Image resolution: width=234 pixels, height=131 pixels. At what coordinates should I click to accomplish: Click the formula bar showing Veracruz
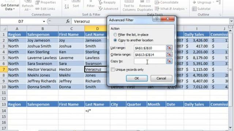[x=90, y=21]
